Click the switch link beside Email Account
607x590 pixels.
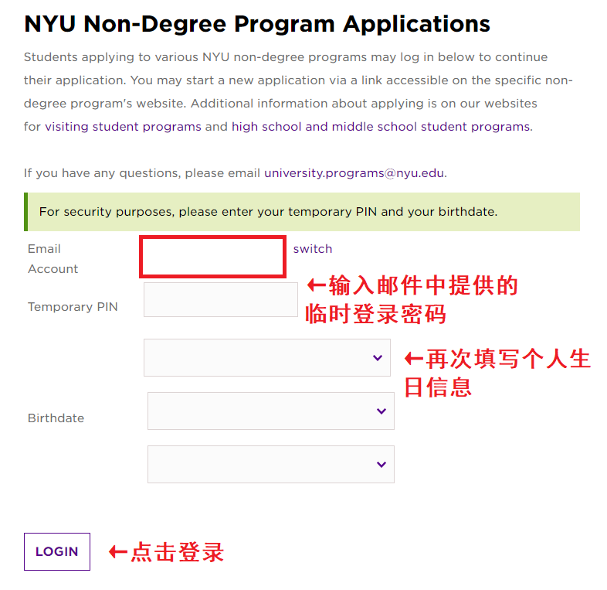(x=313, y=249)
